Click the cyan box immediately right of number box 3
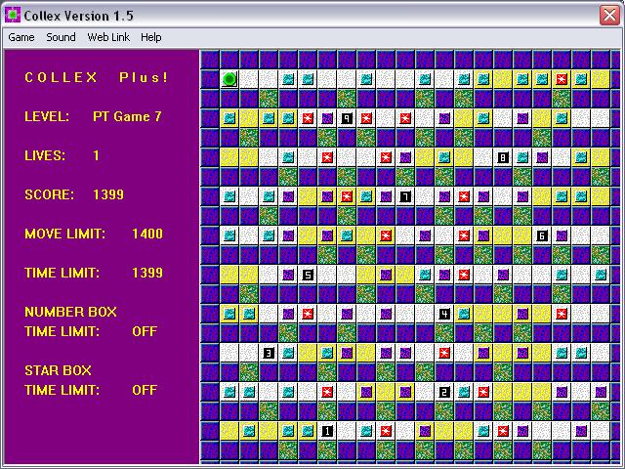Image resolution: width=625 pixels, height=469 pixels. click(x=288, y=353)
